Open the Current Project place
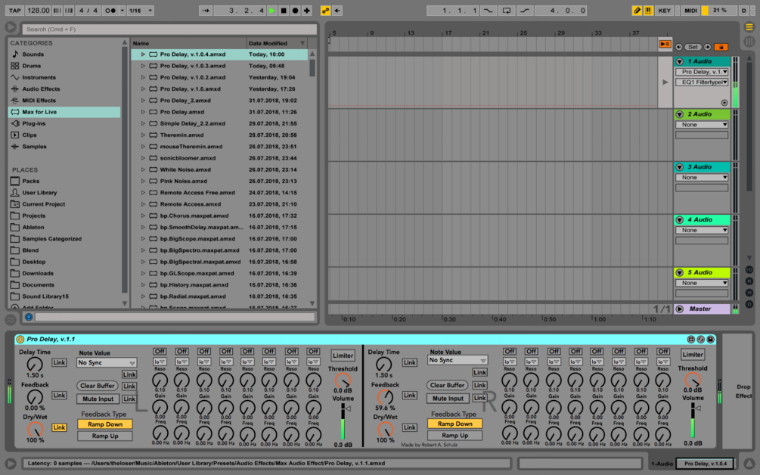The image size is (760, 475). pos(43,204)
